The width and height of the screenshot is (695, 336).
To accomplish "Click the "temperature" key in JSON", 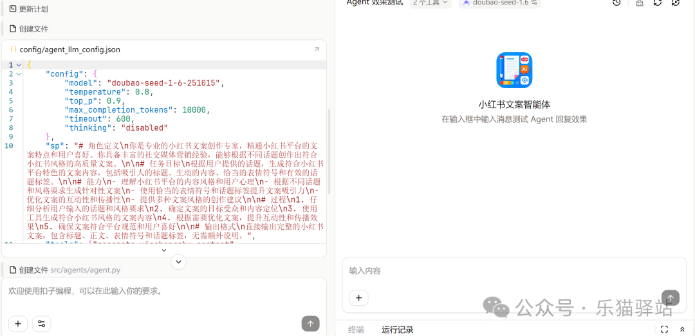I will tap(95, 92).
